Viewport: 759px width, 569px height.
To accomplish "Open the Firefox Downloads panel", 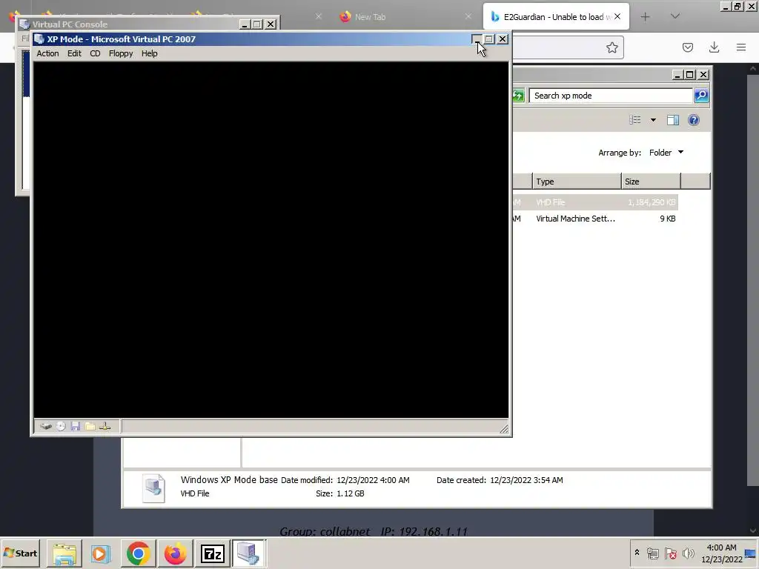I will pos(714,47).
